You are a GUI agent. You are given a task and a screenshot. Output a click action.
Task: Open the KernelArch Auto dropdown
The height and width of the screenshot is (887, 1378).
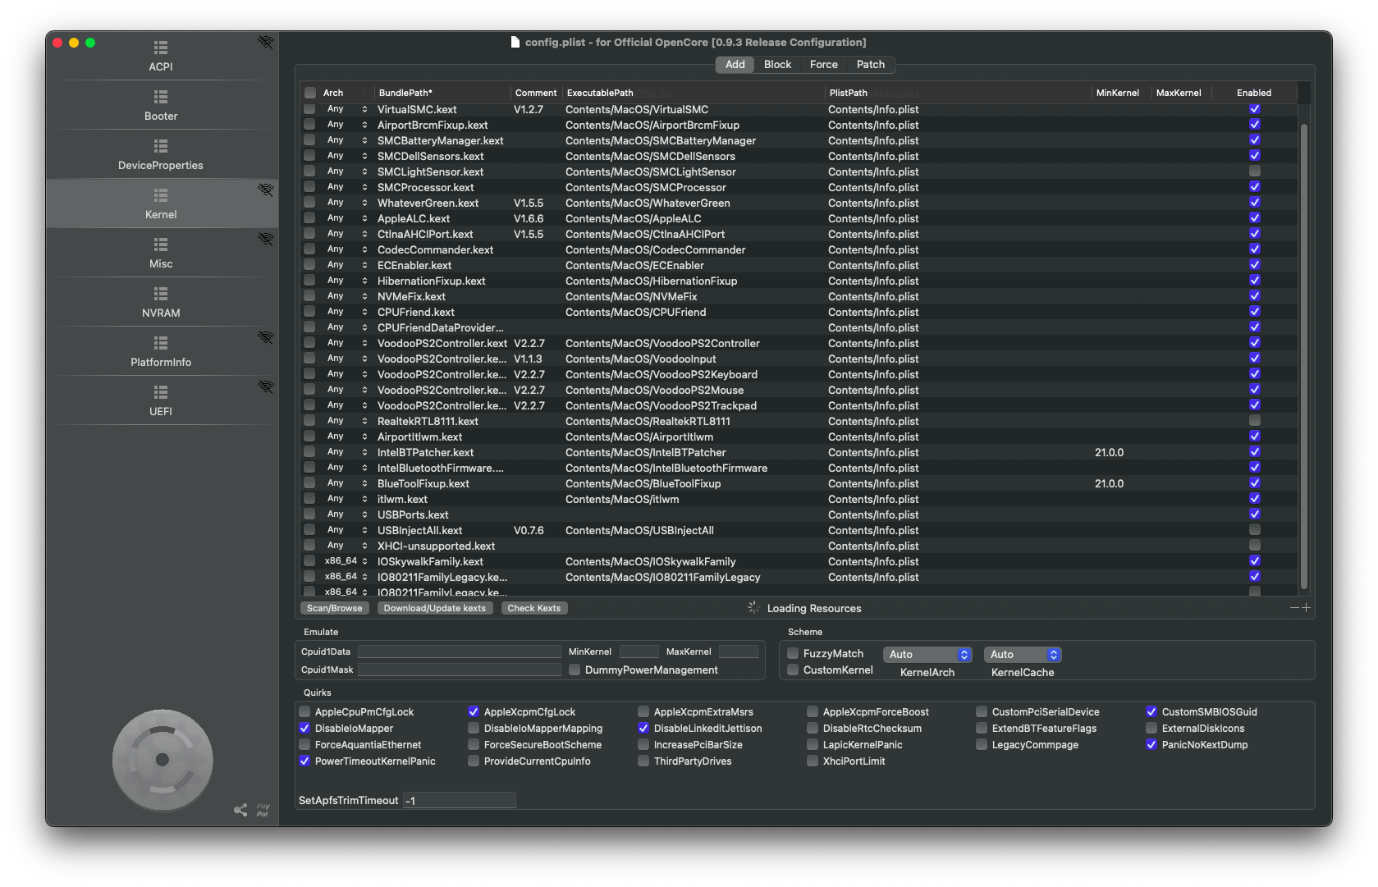coord(927,655)
